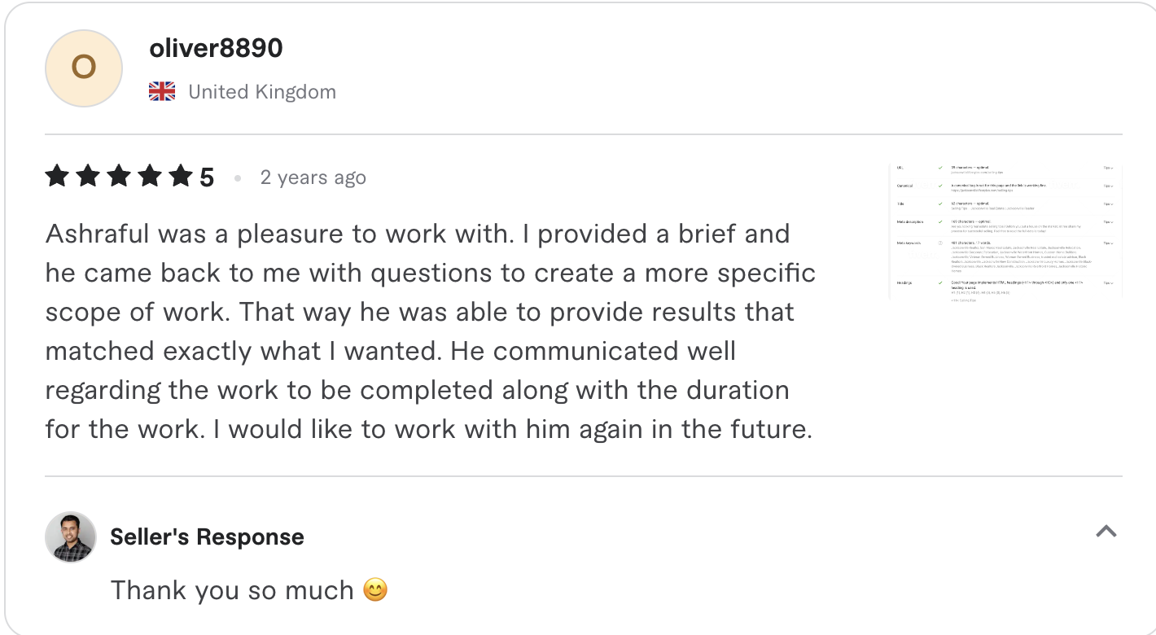This screenshot has width=1156, height=635.
Task: Select the first star of the rating
Action: [x=57, y=175]
